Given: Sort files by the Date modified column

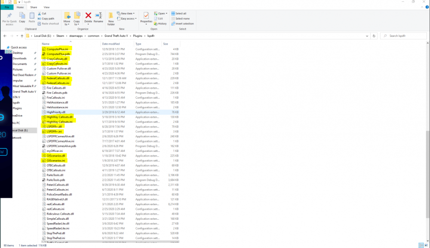Looking at the screenshot, I should [x=111, y=44].
